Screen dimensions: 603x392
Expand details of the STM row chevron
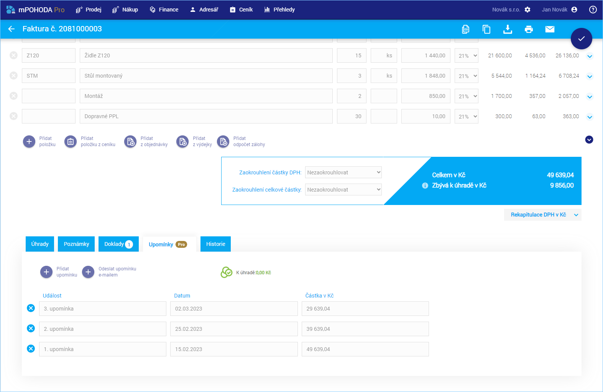pos(590,76)
